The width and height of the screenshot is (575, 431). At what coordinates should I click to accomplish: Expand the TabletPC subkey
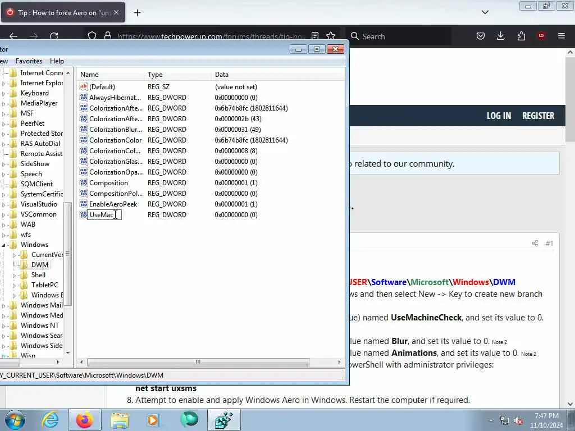[14, 285]
